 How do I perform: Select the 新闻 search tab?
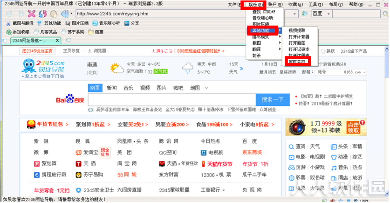(112, 88)
